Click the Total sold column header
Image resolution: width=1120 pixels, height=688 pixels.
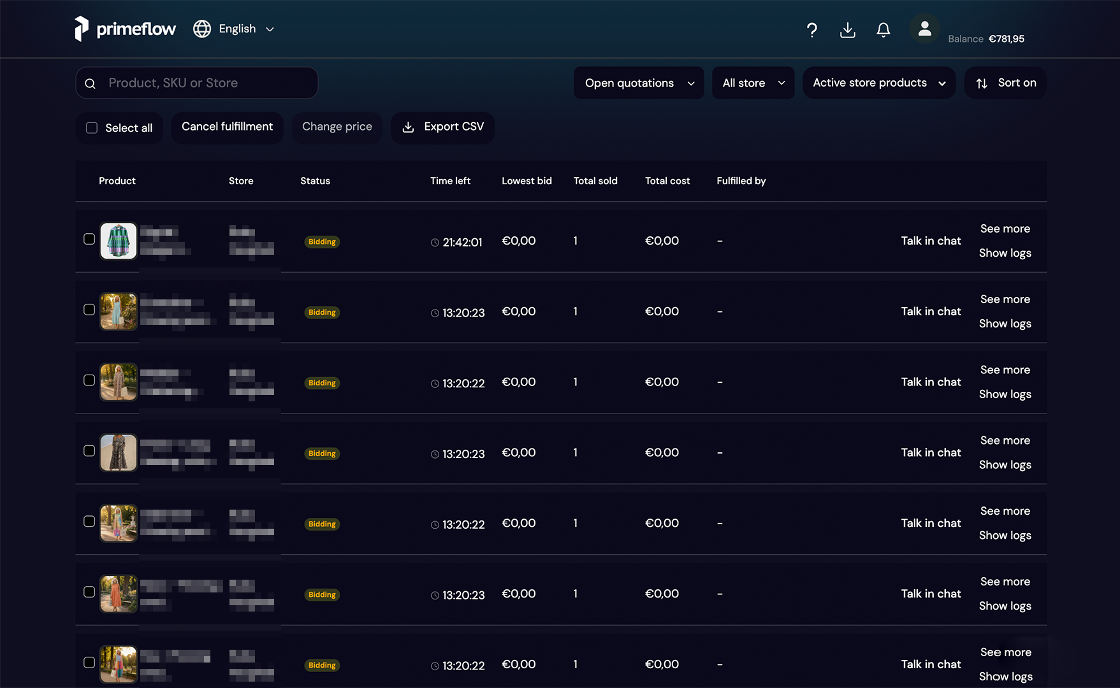(595, 181)
